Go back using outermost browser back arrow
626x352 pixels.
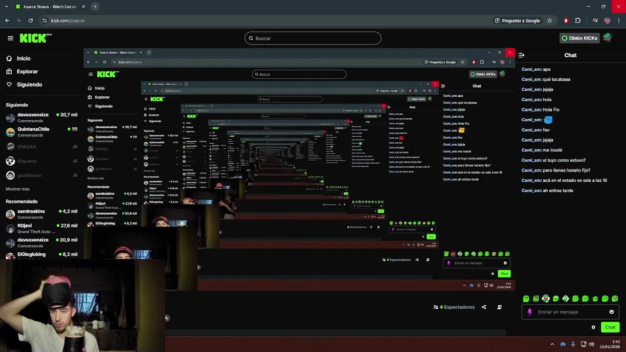[7, 21]
